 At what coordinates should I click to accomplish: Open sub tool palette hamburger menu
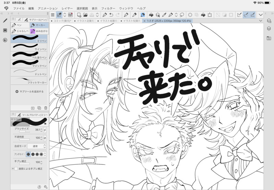tap(13, 19)
